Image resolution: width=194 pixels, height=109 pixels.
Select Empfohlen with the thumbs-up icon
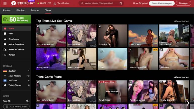(13, 39)
